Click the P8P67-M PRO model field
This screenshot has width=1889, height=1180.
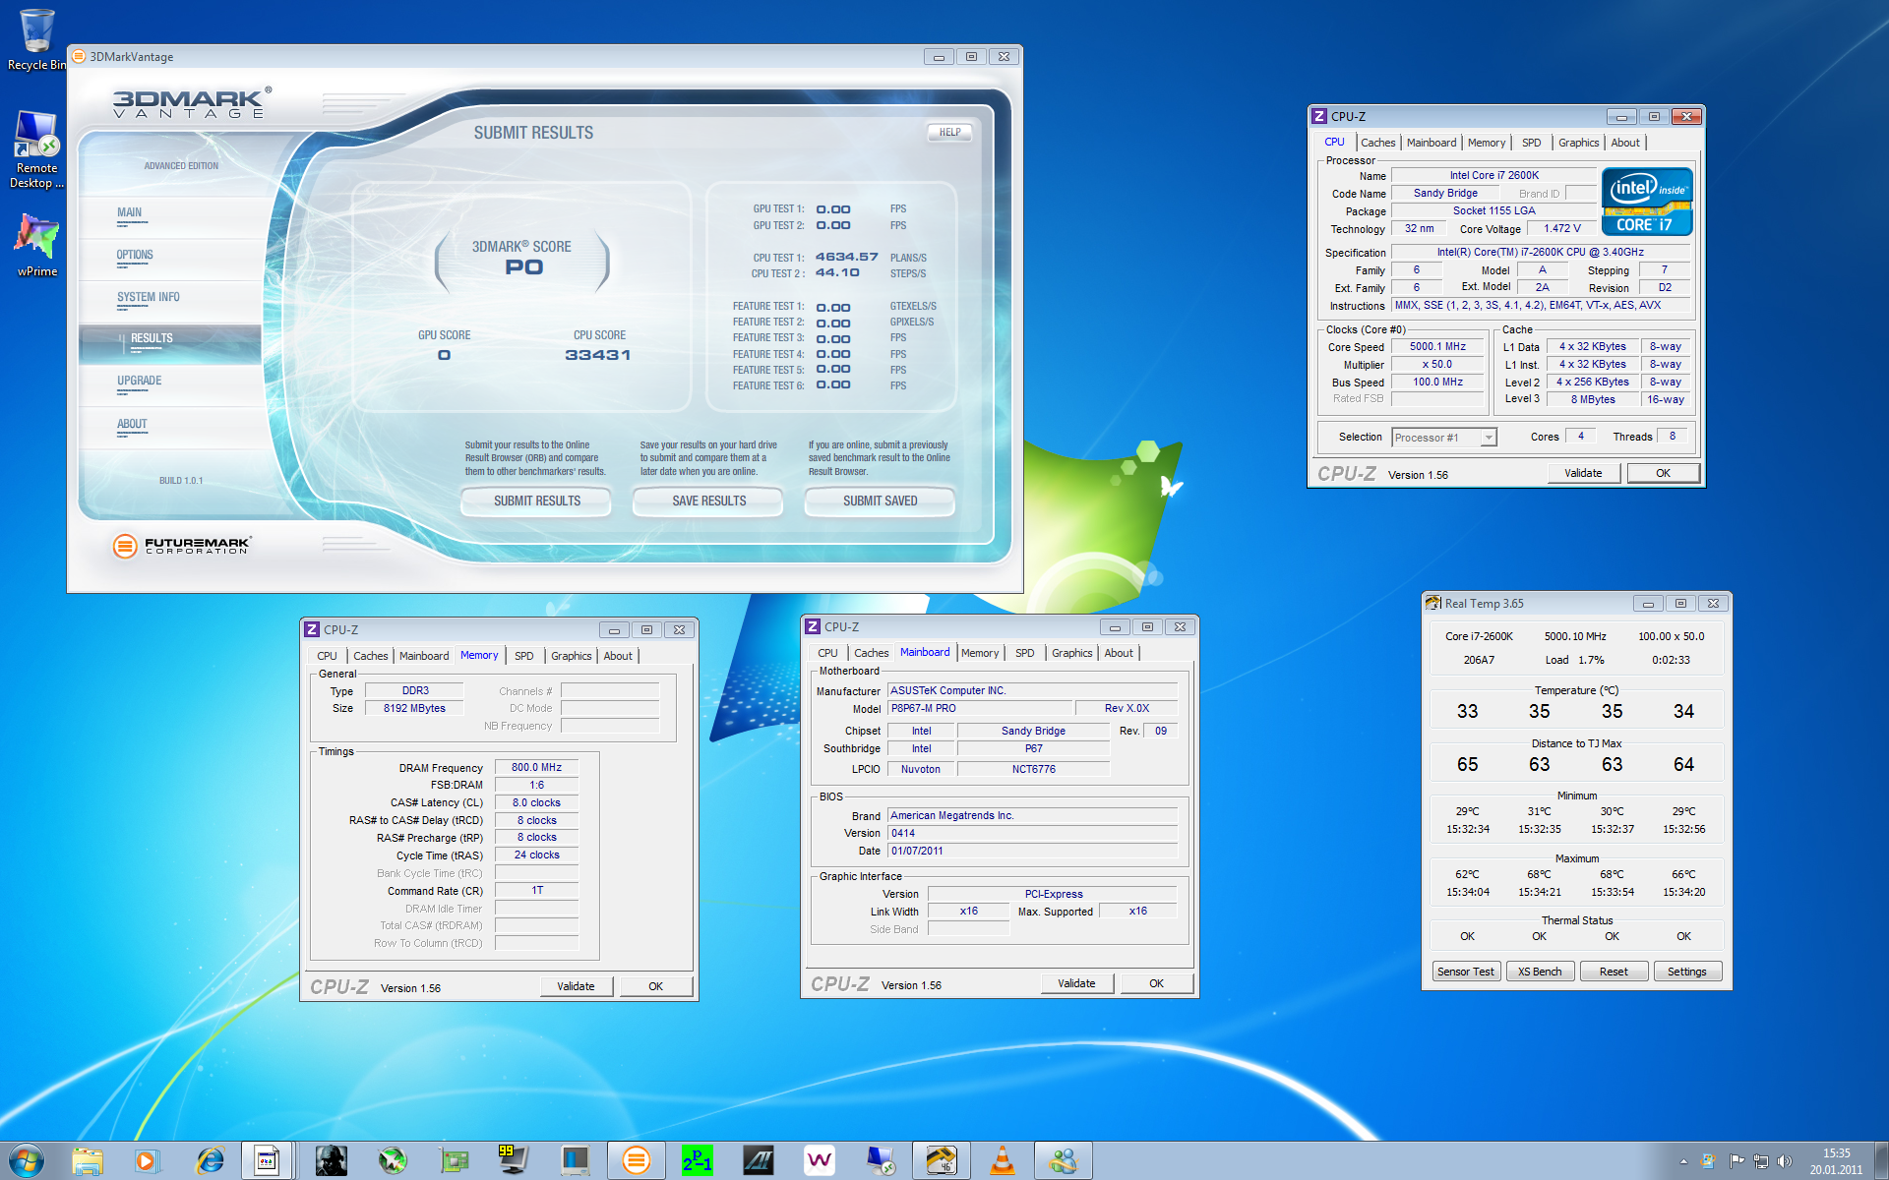[x=979, y=708]
